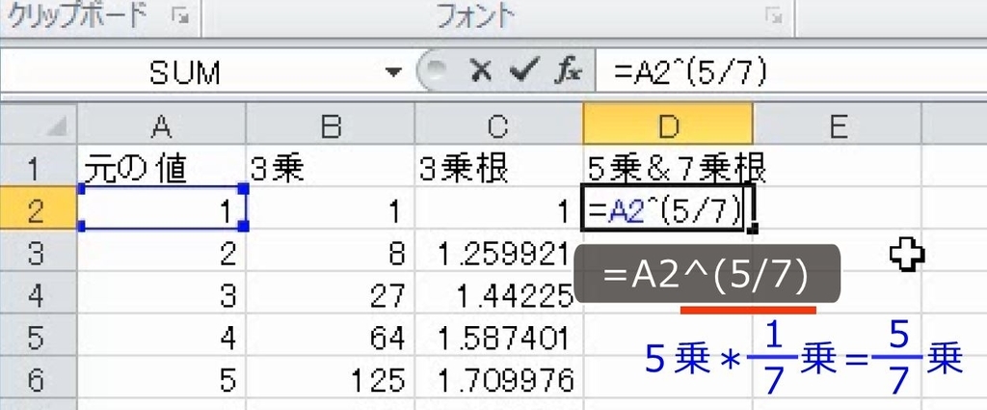Open the clipboard group dialog launcher
987x410 pixels.
point(180,17)
